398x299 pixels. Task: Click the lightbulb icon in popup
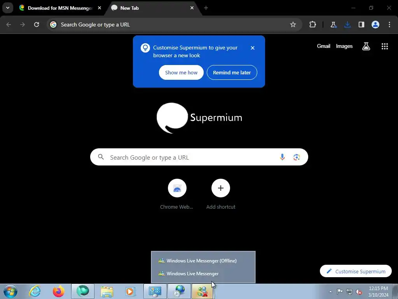tap(145, 48)
